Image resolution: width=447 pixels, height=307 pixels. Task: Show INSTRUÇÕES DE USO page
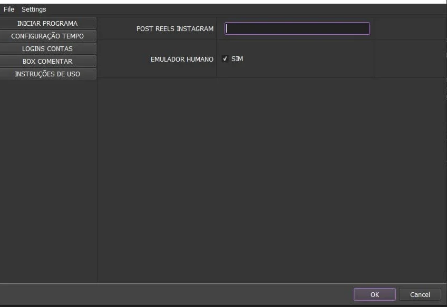(47, 74)
